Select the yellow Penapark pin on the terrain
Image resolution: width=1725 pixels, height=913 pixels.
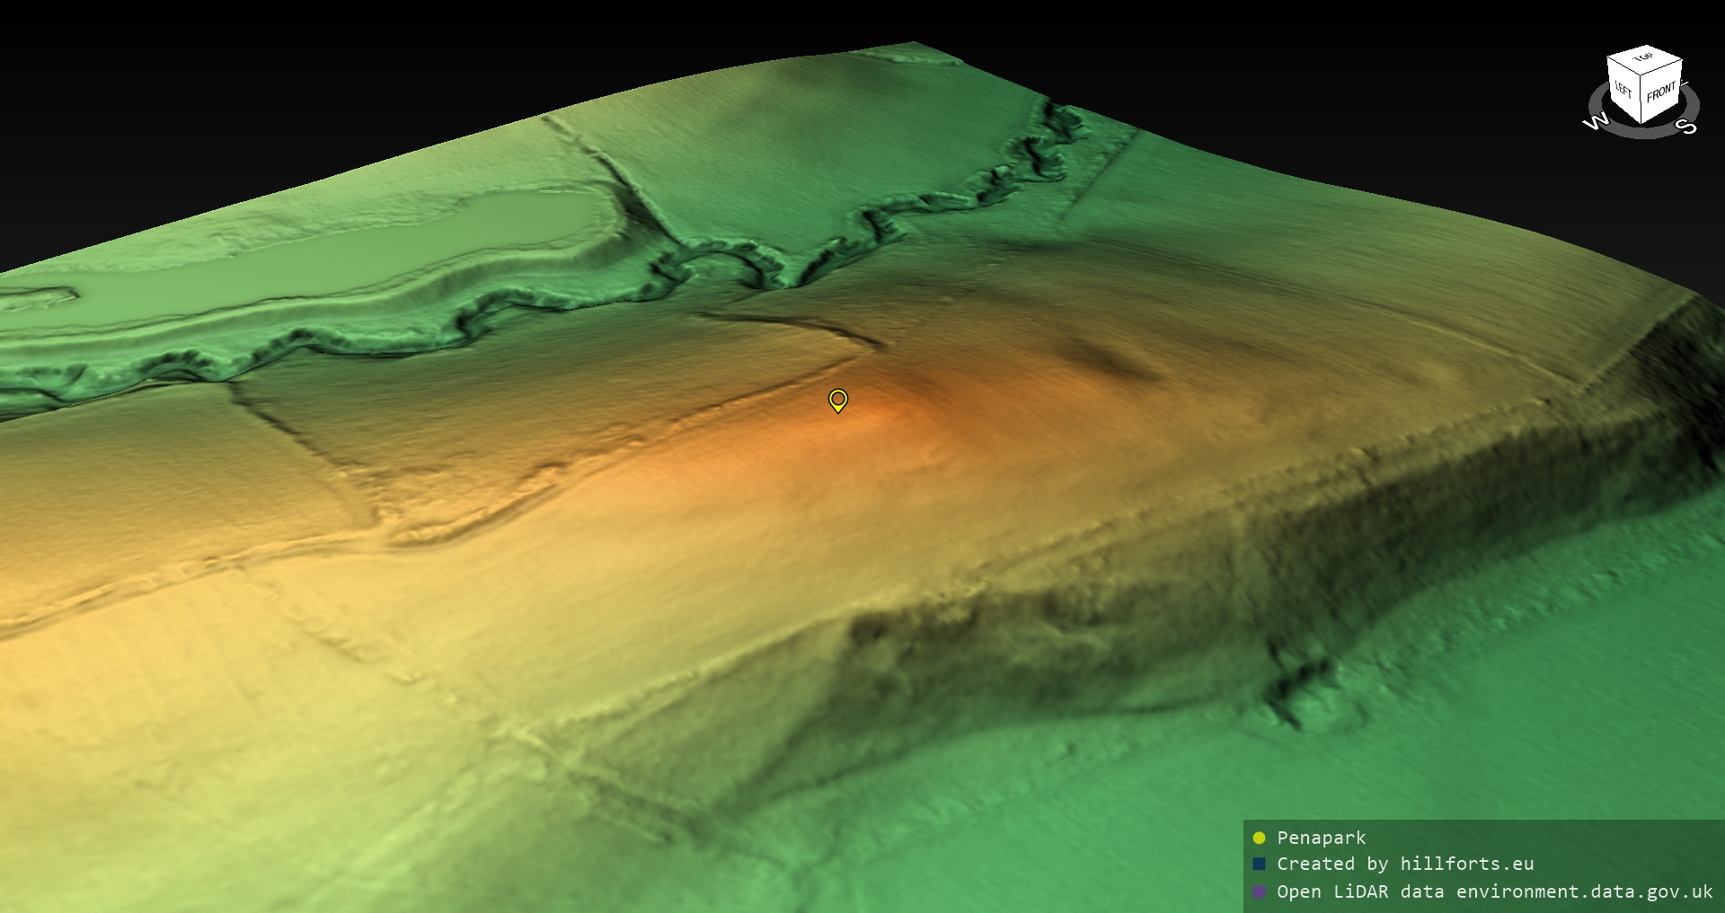pyautogui.click(x=837, y=399)
